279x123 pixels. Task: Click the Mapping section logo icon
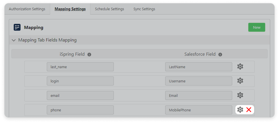point(17,27)
